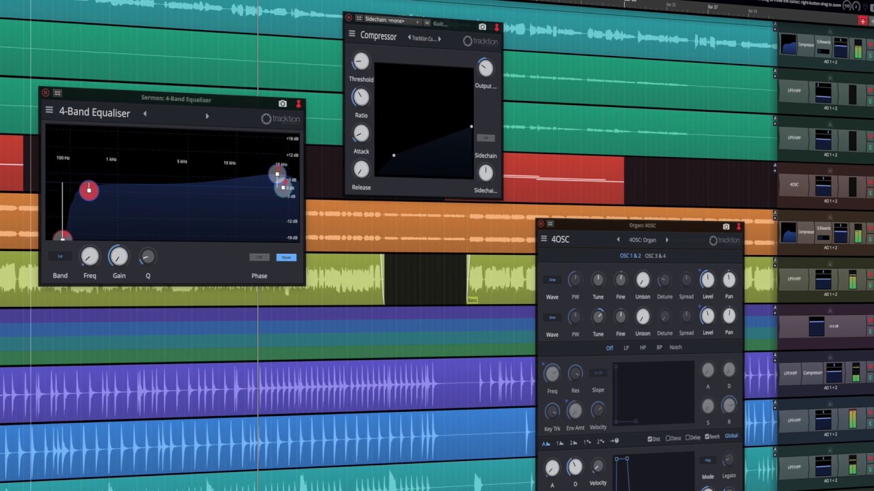Switch to the OSC 3 & 4 tab
This screenshot has height=491, width=874.
coord(655,256)
